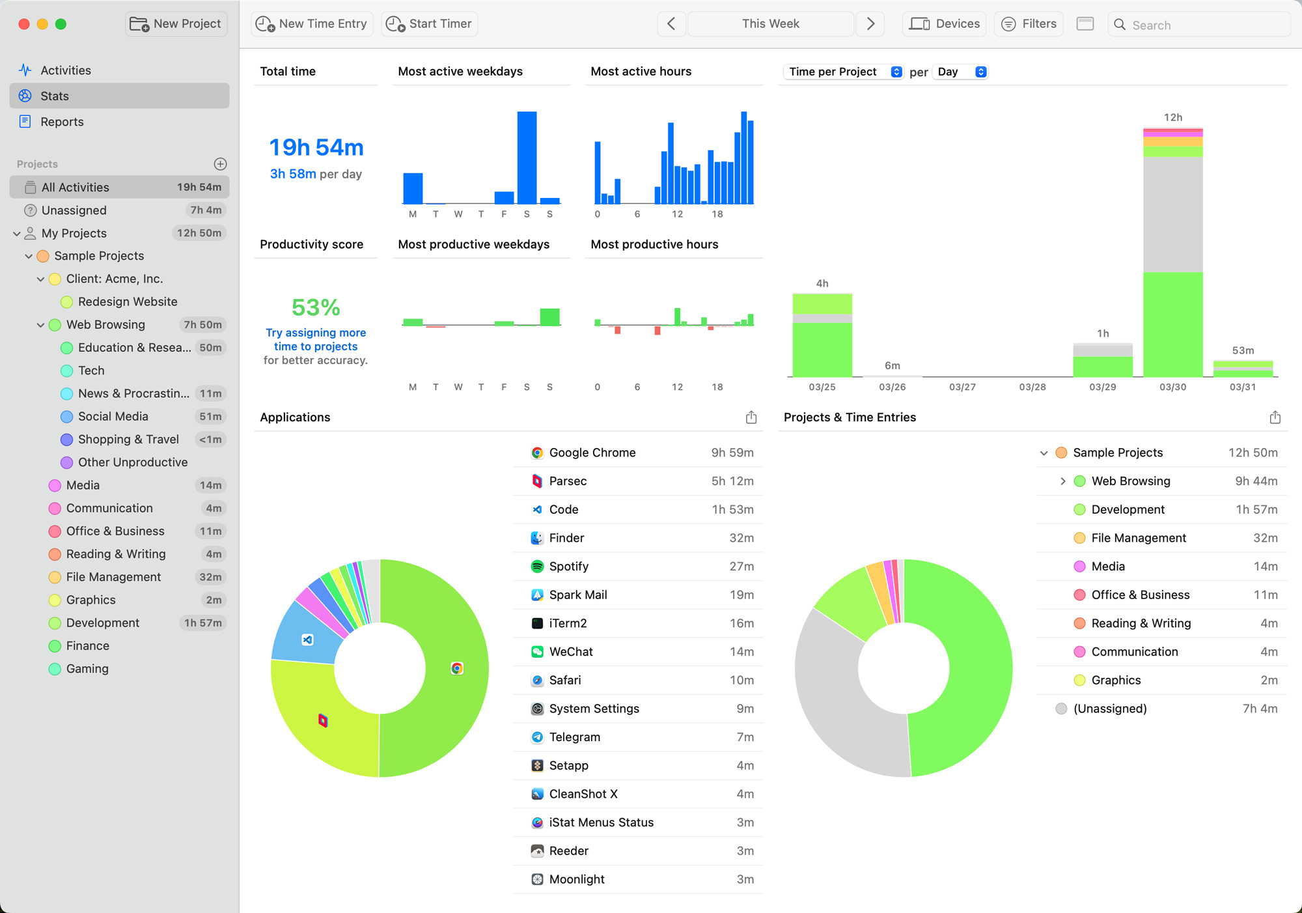Select News & Procrastination project
Image resolution: width=1302 pixels, height=913 pixels.
coord(120,393)
